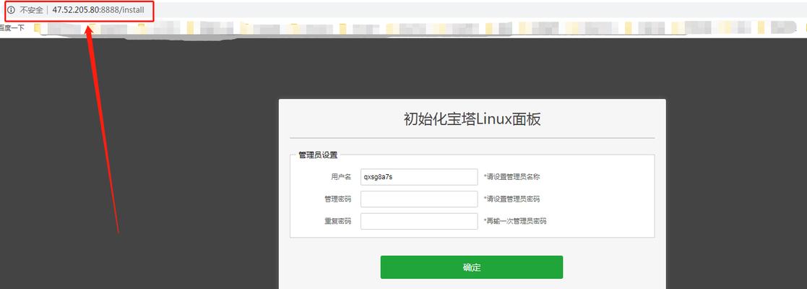This screenshot has height=289, width=807.
Task: Click the 管理员设置 section label
Action: [318, 155]
